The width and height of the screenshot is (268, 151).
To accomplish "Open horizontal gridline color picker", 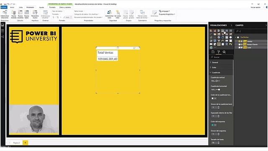I will tap(214, 98).
